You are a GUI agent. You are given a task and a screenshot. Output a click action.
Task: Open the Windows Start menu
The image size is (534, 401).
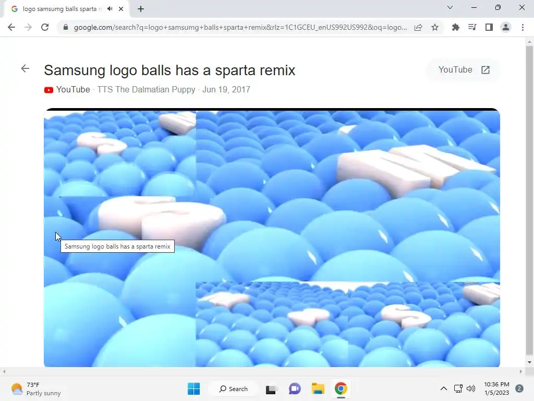click(x=194, y=388)
